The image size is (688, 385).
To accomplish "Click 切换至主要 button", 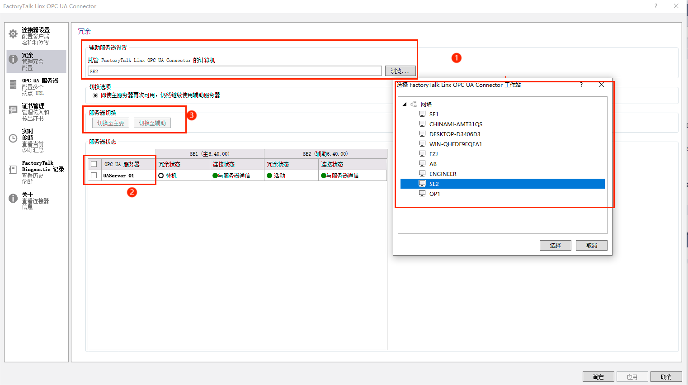I will coord(111,123).
